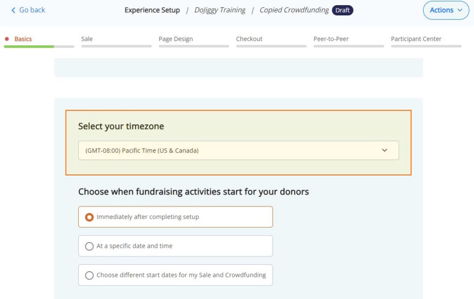Click the Experience Setup heading

(x=152, y=10)
